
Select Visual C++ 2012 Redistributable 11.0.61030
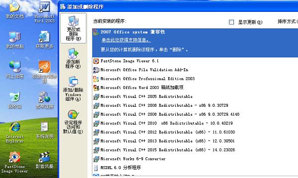[195, 132]
